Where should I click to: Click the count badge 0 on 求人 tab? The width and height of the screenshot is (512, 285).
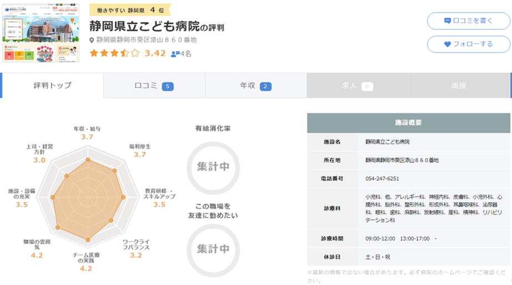pyautogui.click(x=367, y=87)
